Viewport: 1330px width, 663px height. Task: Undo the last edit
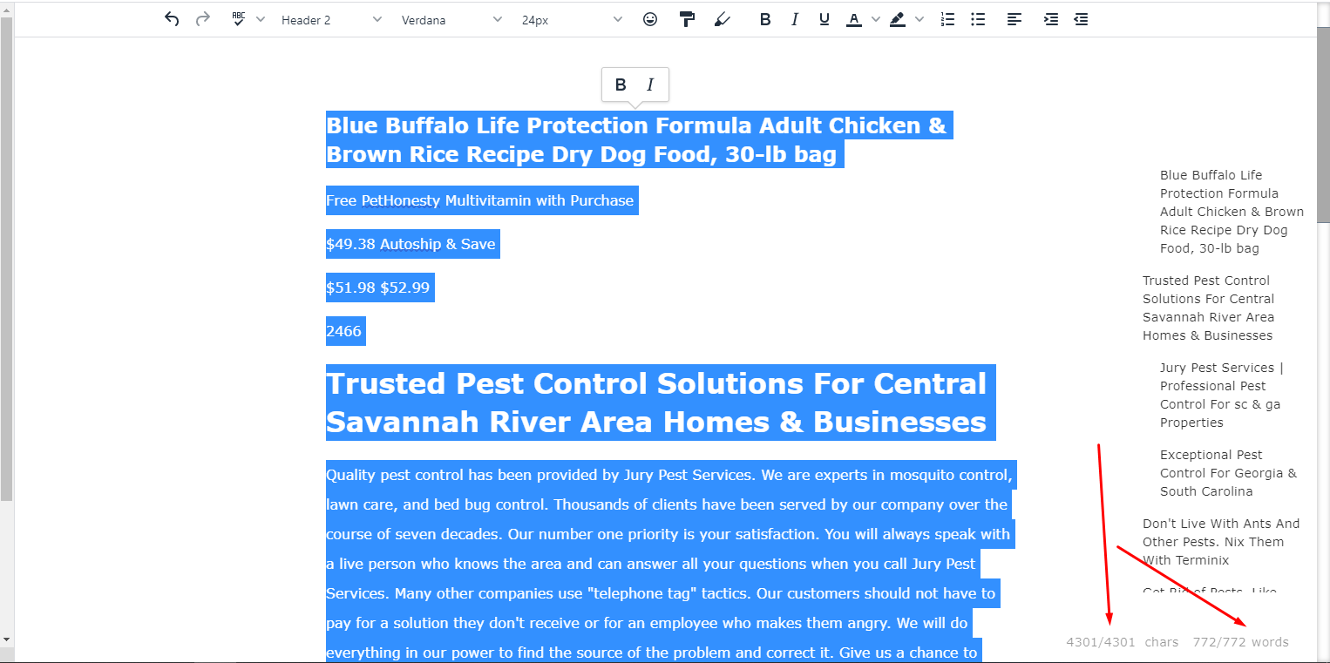click(172, 19)
